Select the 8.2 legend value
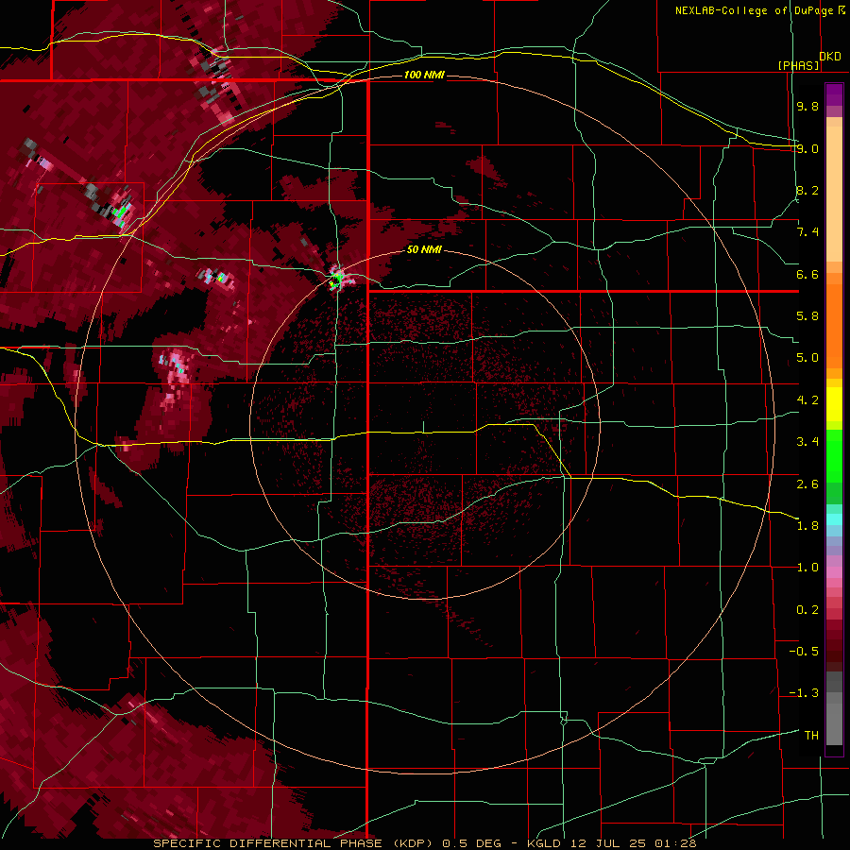 click(807, 190)
